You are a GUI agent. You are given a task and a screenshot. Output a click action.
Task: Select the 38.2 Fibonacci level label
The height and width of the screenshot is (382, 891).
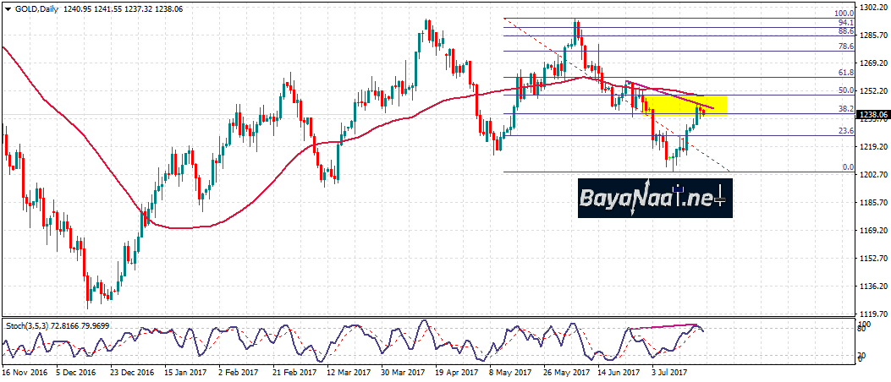point(845,109)
